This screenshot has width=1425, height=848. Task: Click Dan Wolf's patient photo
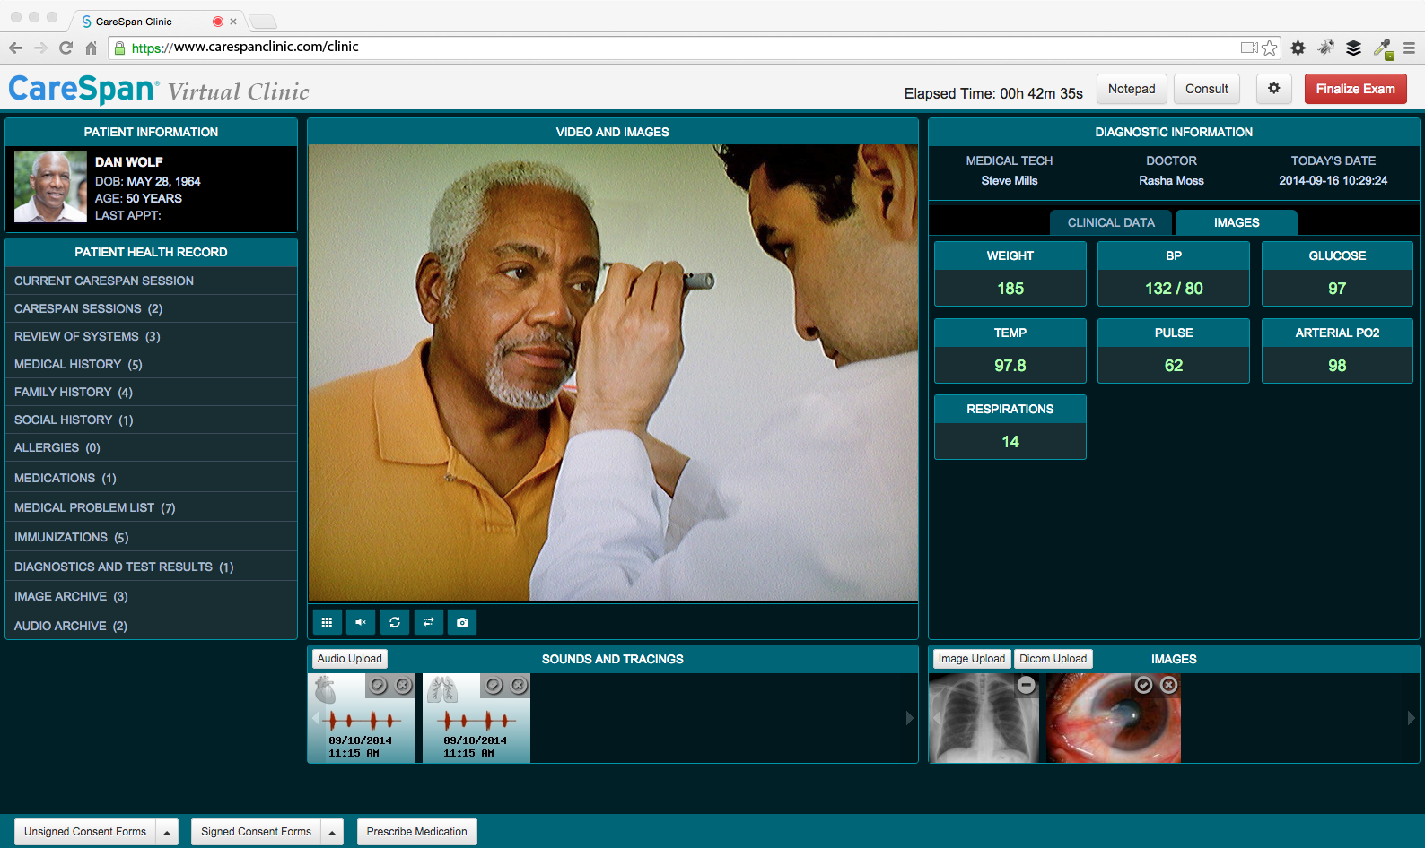pyautogui.click(x=50, y=186)
